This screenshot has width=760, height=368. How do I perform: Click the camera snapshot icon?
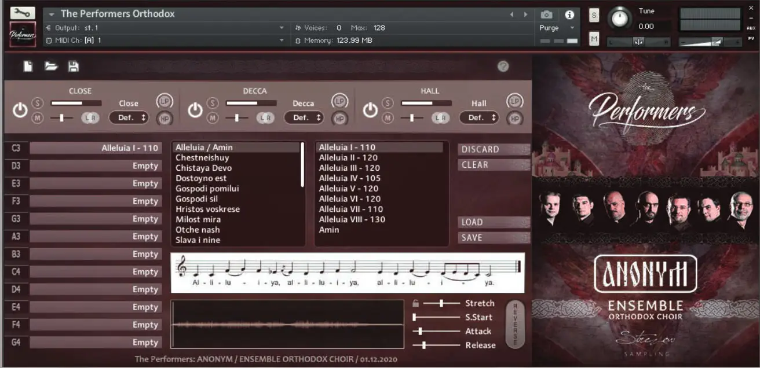coord(546,14)
